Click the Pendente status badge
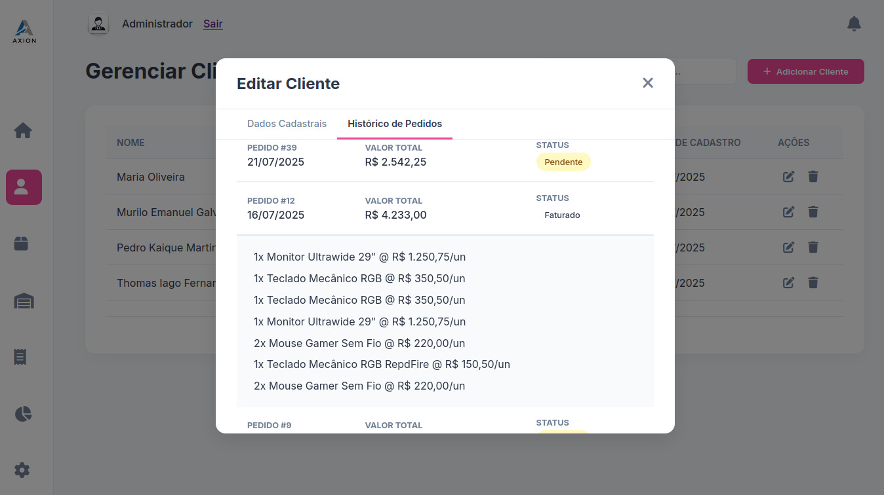This screenshot has height=495, width=884. coord(563,162)
